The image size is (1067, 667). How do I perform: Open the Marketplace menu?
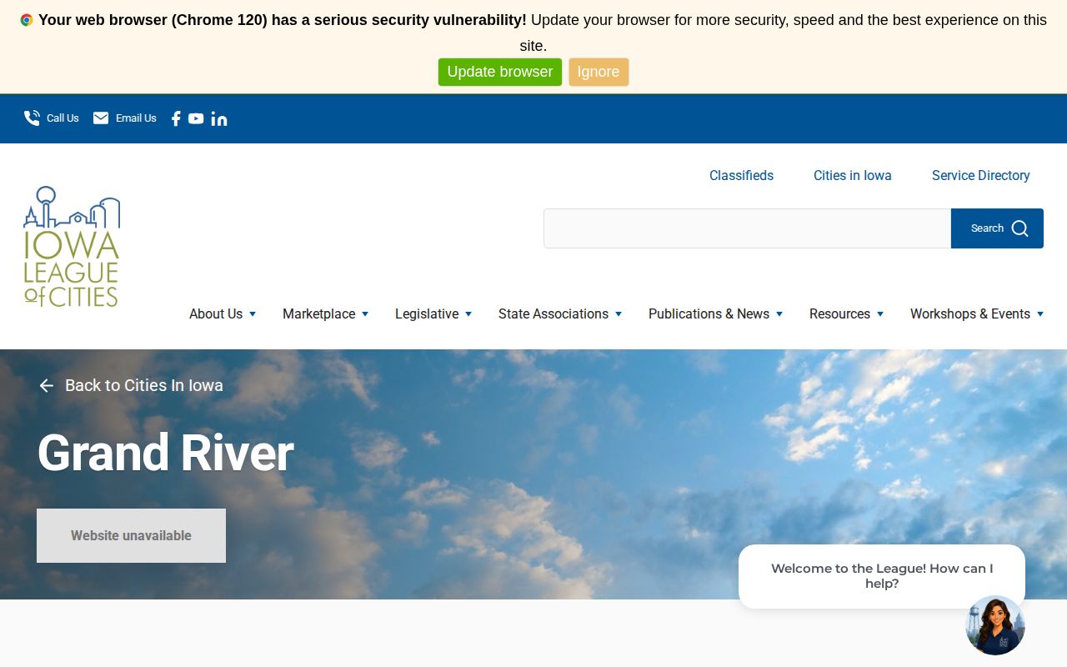(318, 314)
